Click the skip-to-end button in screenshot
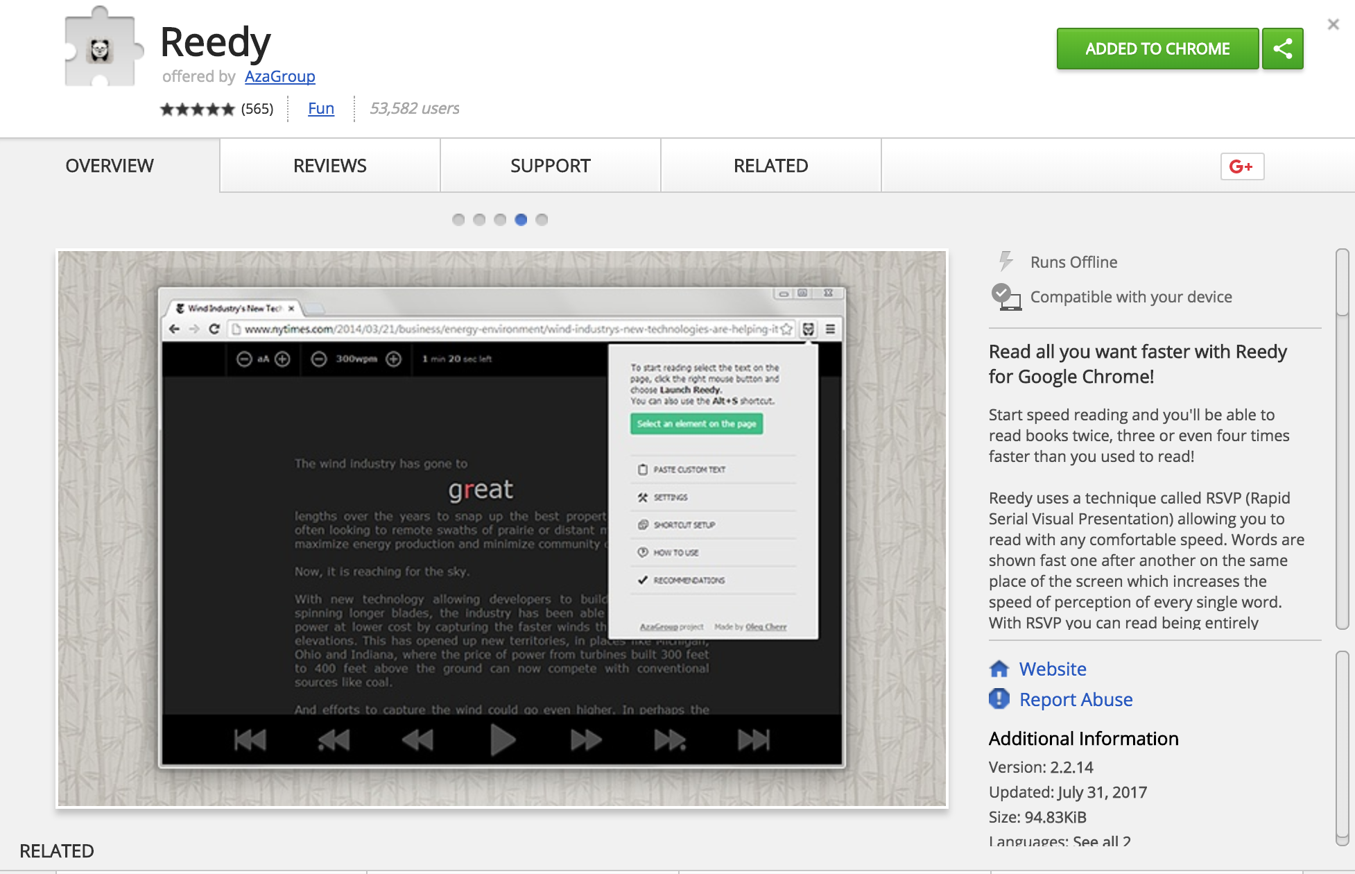This screenshot has height=874, width=1355. click(x=754, y=740)
